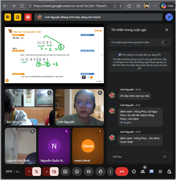Bookmark this page with star icon

(115, 6)
